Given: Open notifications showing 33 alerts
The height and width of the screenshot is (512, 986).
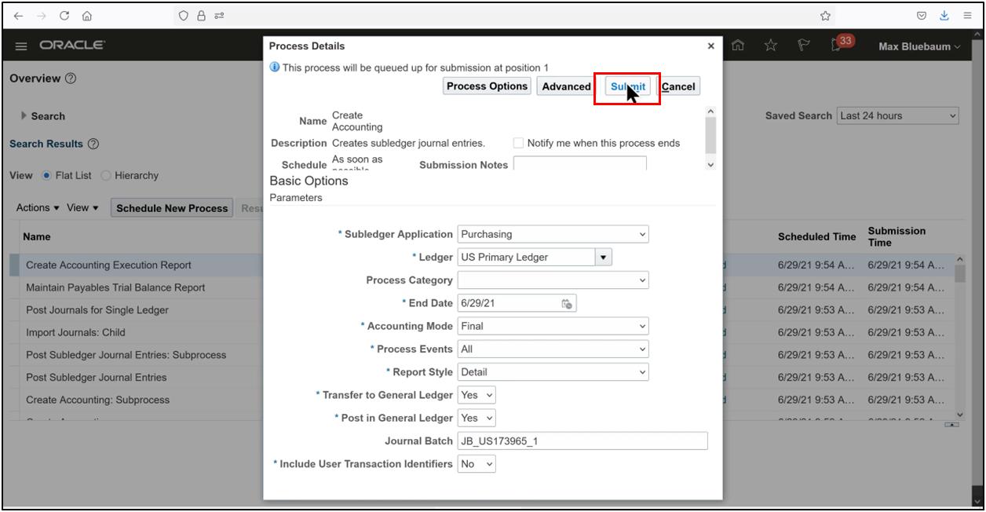Looking at the screenshot, I should click(x=837, y=46).
